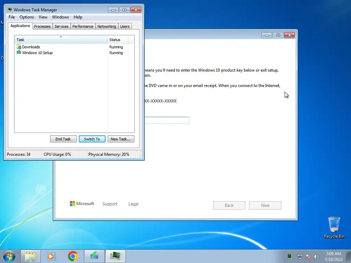Click the Next button in Windows 10 Setup
The width and height of the screenshot is (351, 263).
point(265,205)
